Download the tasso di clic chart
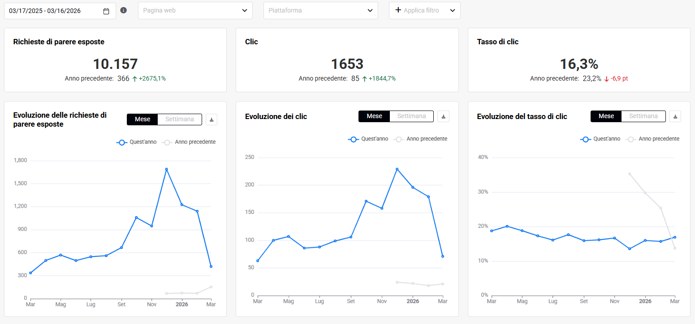Image resolution: width=695 pixels, height=324 pixels. pyautogui.click(x=675, y=116)
